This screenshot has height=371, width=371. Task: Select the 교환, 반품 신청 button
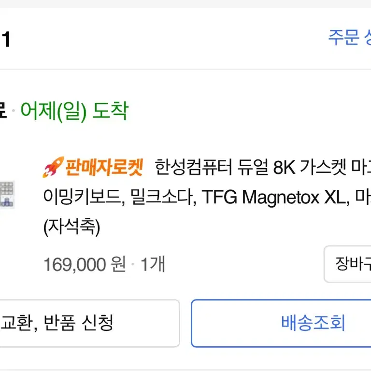[x=90, y=323]
